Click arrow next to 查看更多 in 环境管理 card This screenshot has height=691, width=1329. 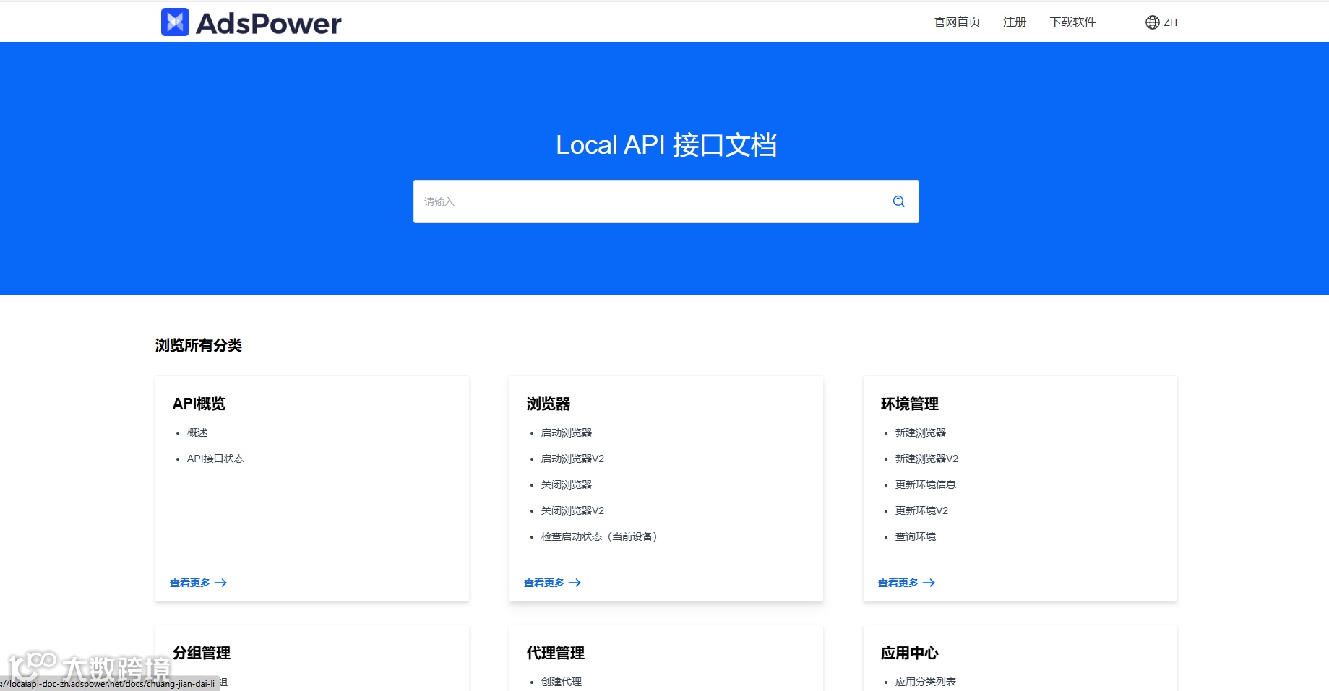[929, 583]
